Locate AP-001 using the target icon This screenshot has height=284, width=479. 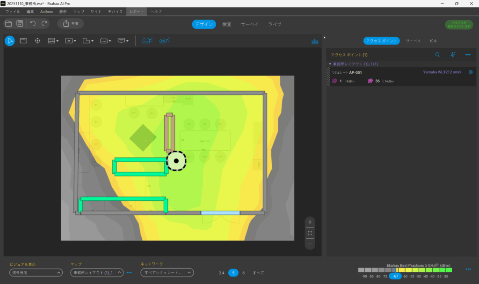point(471,72)
